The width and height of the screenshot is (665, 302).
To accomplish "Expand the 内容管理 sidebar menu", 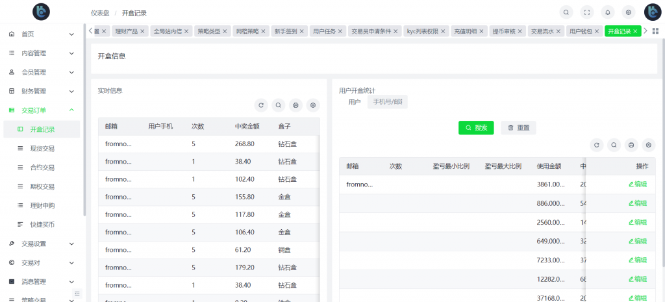I will 71,53.
